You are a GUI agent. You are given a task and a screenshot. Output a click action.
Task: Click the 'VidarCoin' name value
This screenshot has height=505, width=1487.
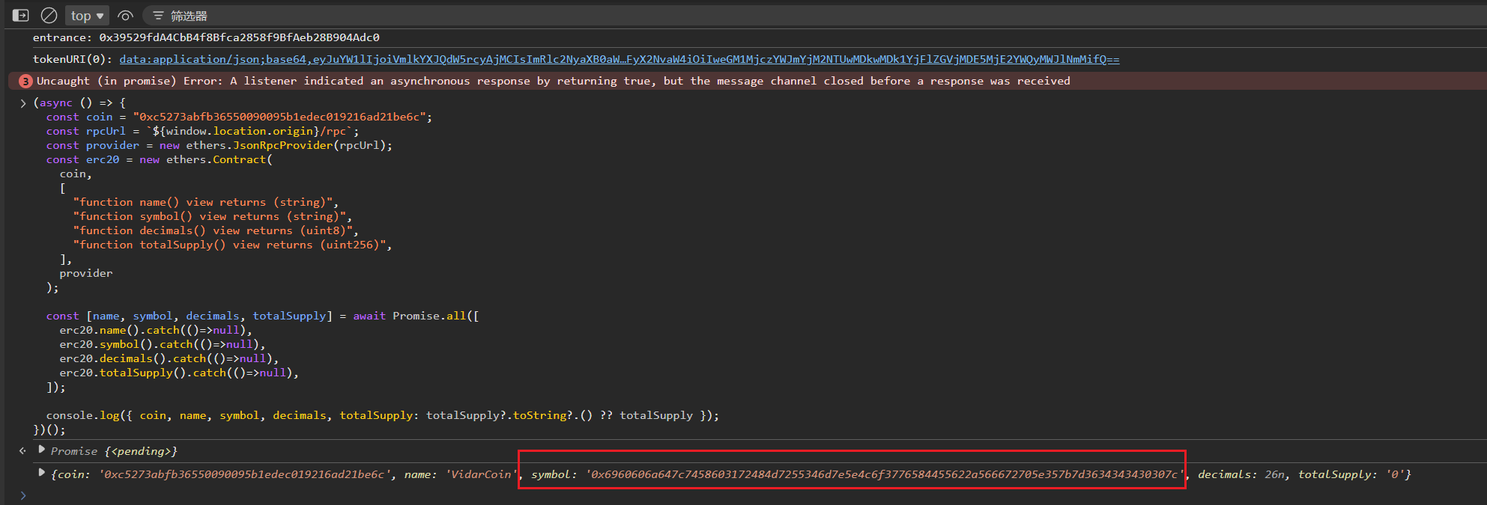tap(482, 474)
